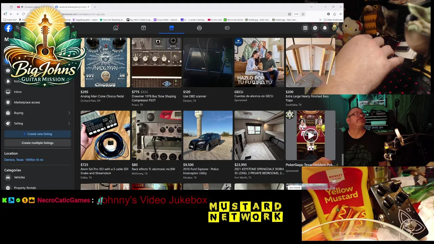This screenshot has width=434, height=244.
Task: Switch to the Facebook Marketplace browser tab
Action: (x=72, y=7)
